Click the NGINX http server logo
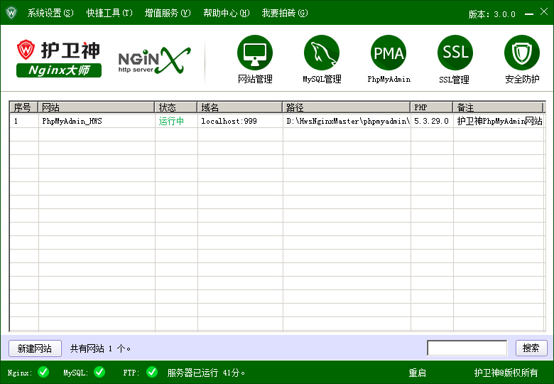554x384 pixels. point(154,60)
